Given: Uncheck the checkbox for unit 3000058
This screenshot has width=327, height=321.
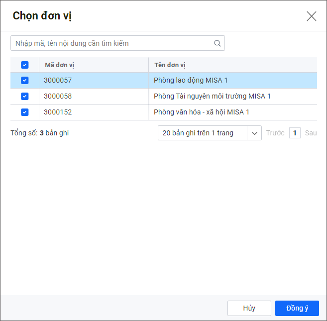Looking at the screenshot, I should (x=25, y=97).
